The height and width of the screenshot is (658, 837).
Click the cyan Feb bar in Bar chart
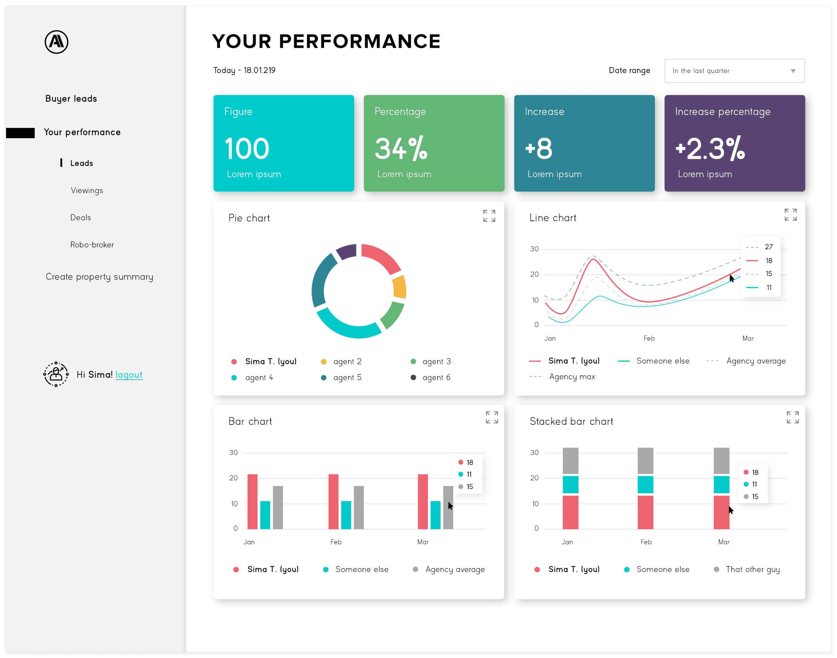[x=346, y=515]
